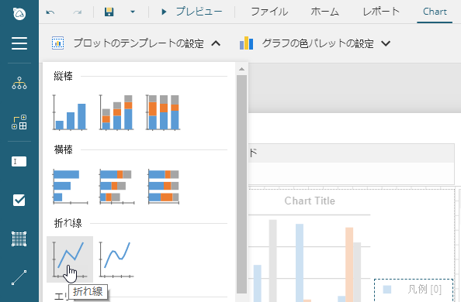Click the 縦棒 section heading
Image resolution: width=461 pixels, height=302 pixels.
[63, 77]
